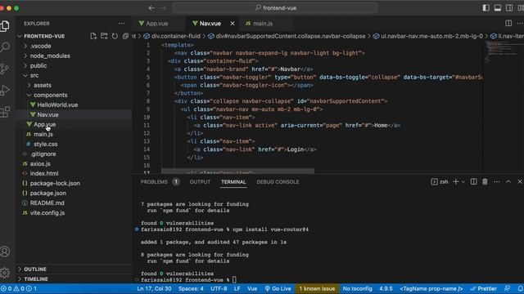Open the notifications bell in status bar
The width and height of the screenshot is (524, 294).
[x=521, y=288]
